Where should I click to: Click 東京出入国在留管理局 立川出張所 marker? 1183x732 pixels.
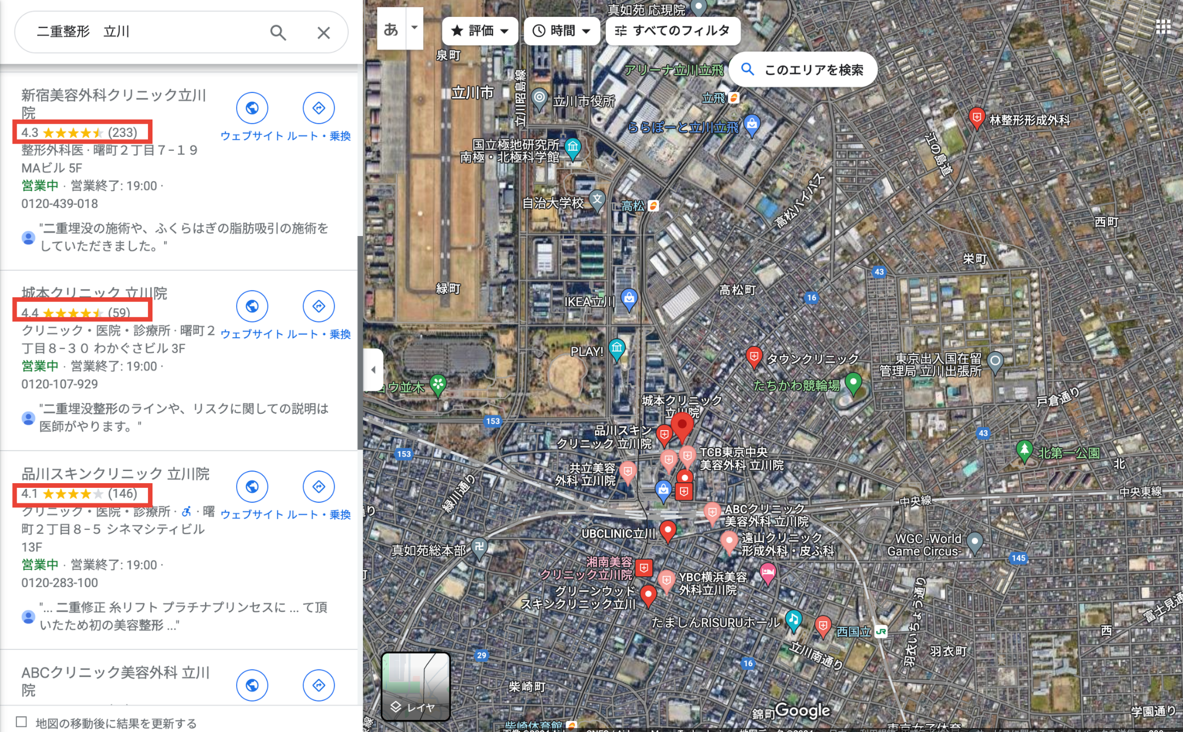tap(995, 363)
